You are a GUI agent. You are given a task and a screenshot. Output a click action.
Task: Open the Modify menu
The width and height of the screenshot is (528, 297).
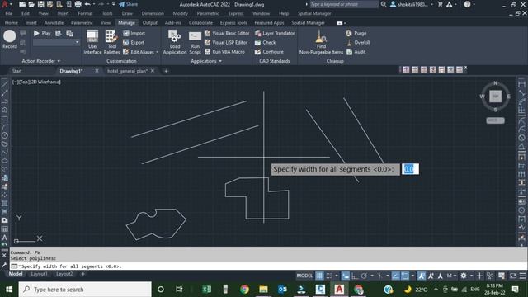[180, 13]
